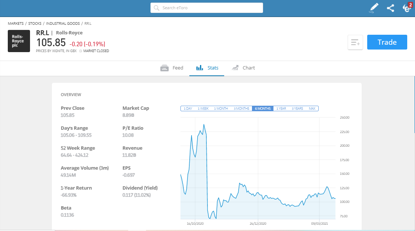Click the EPS value -0.697
Viewport: 415px width, 231px height.
pyautogui.click(x=129, y=175)
